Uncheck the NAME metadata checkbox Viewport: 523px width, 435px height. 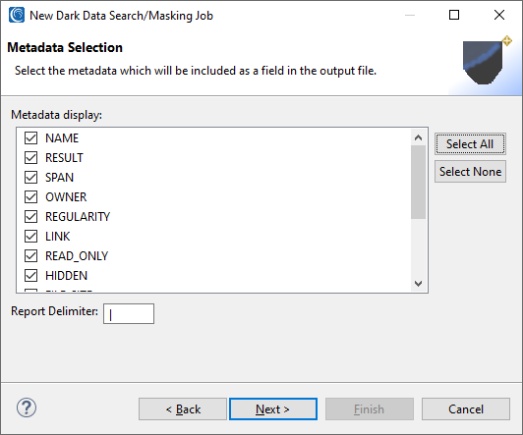click(31, 137)
